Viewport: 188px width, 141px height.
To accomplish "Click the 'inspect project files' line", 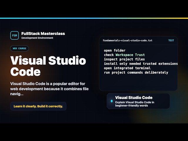I will pyautogui.click(x=124, y=59).
